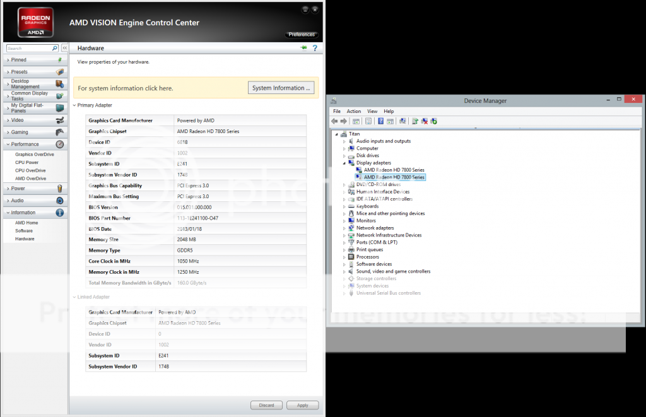Click the blue Help icon in Device Manager toolbar
Screen dimensions: 646x417
[380, 121]
